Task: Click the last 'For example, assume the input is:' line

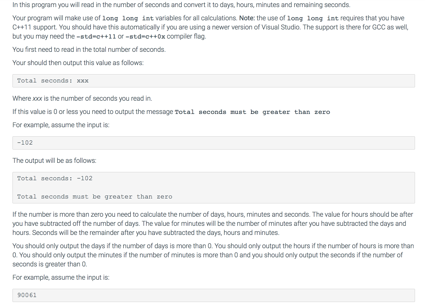Action: click(61, 278)
